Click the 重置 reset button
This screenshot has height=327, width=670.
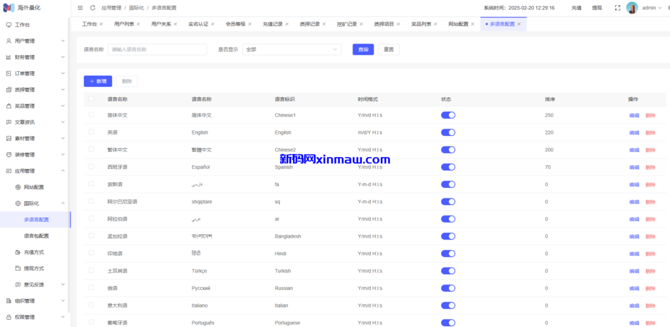pos(389,50)
